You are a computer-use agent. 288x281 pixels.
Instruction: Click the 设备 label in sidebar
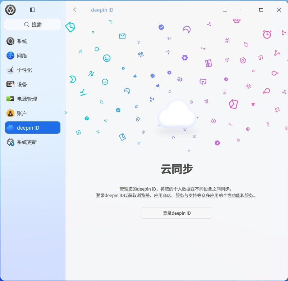point(22,84)
